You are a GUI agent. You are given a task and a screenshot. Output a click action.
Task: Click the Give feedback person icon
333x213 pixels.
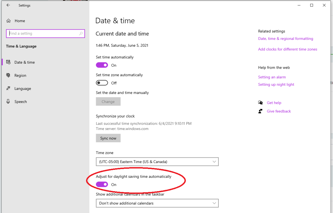(x=260, y=111)
